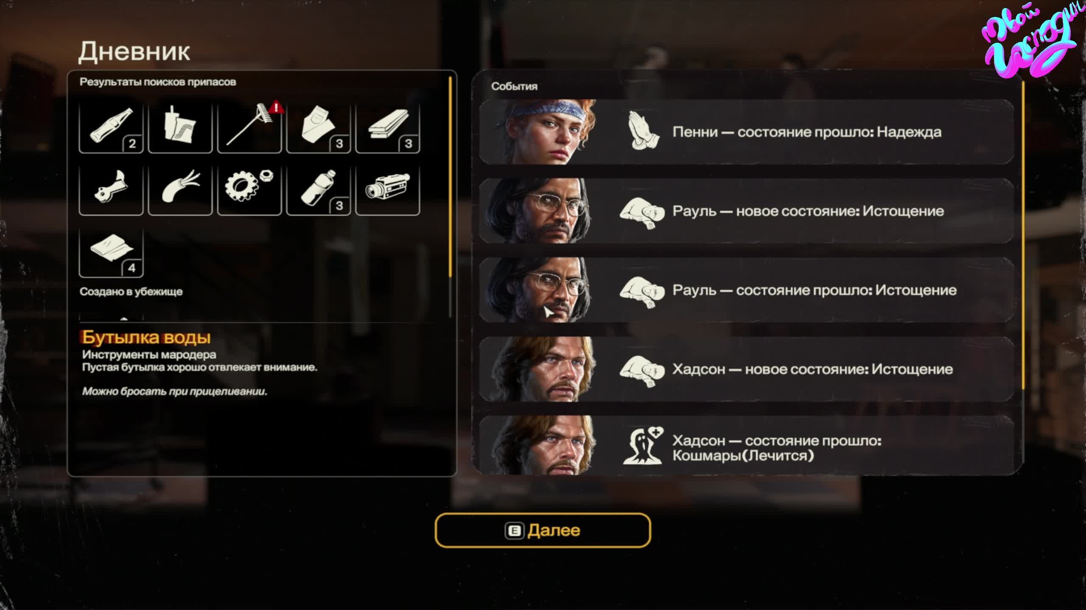Screen dimensions: 1086x610
Task: Select the glass bottle loot item
Action: click(111, 127)
